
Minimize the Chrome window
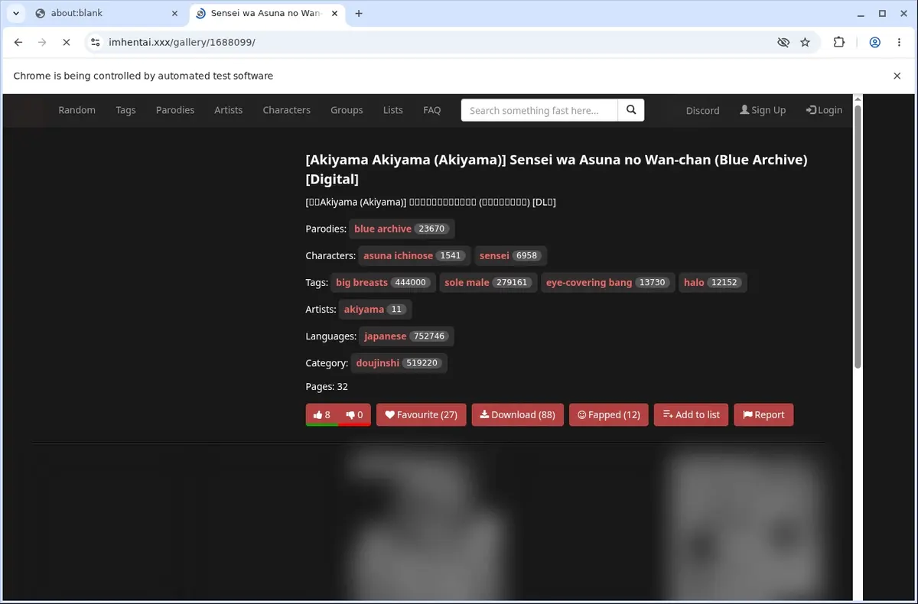(861, 13)
